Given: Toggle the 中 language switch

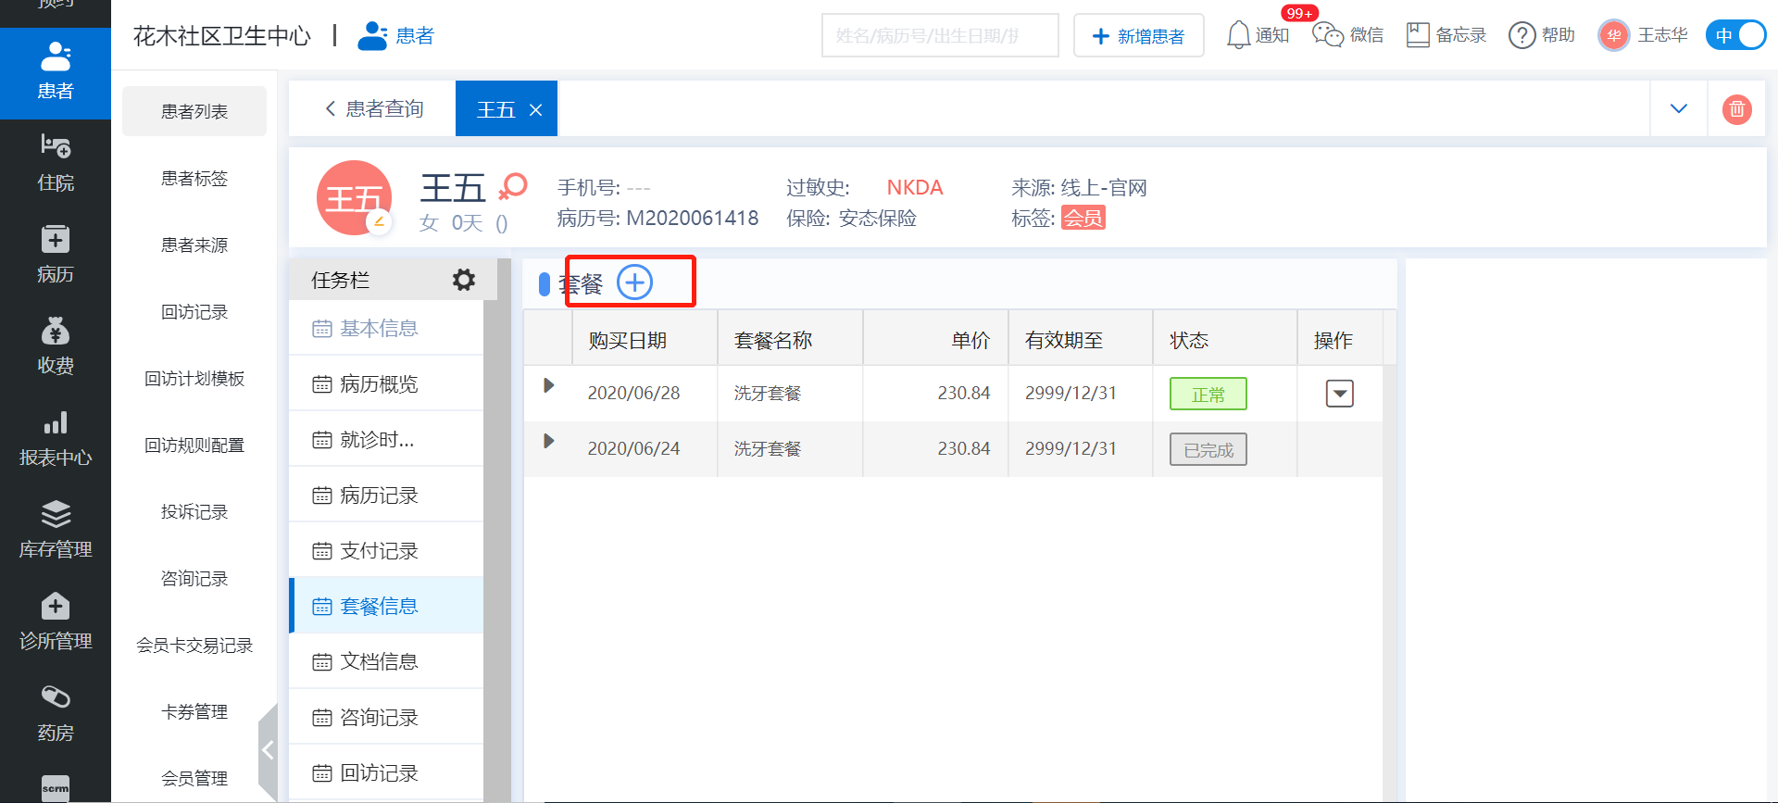Looking at the screenshot, I should click(x=1735, y=35).
